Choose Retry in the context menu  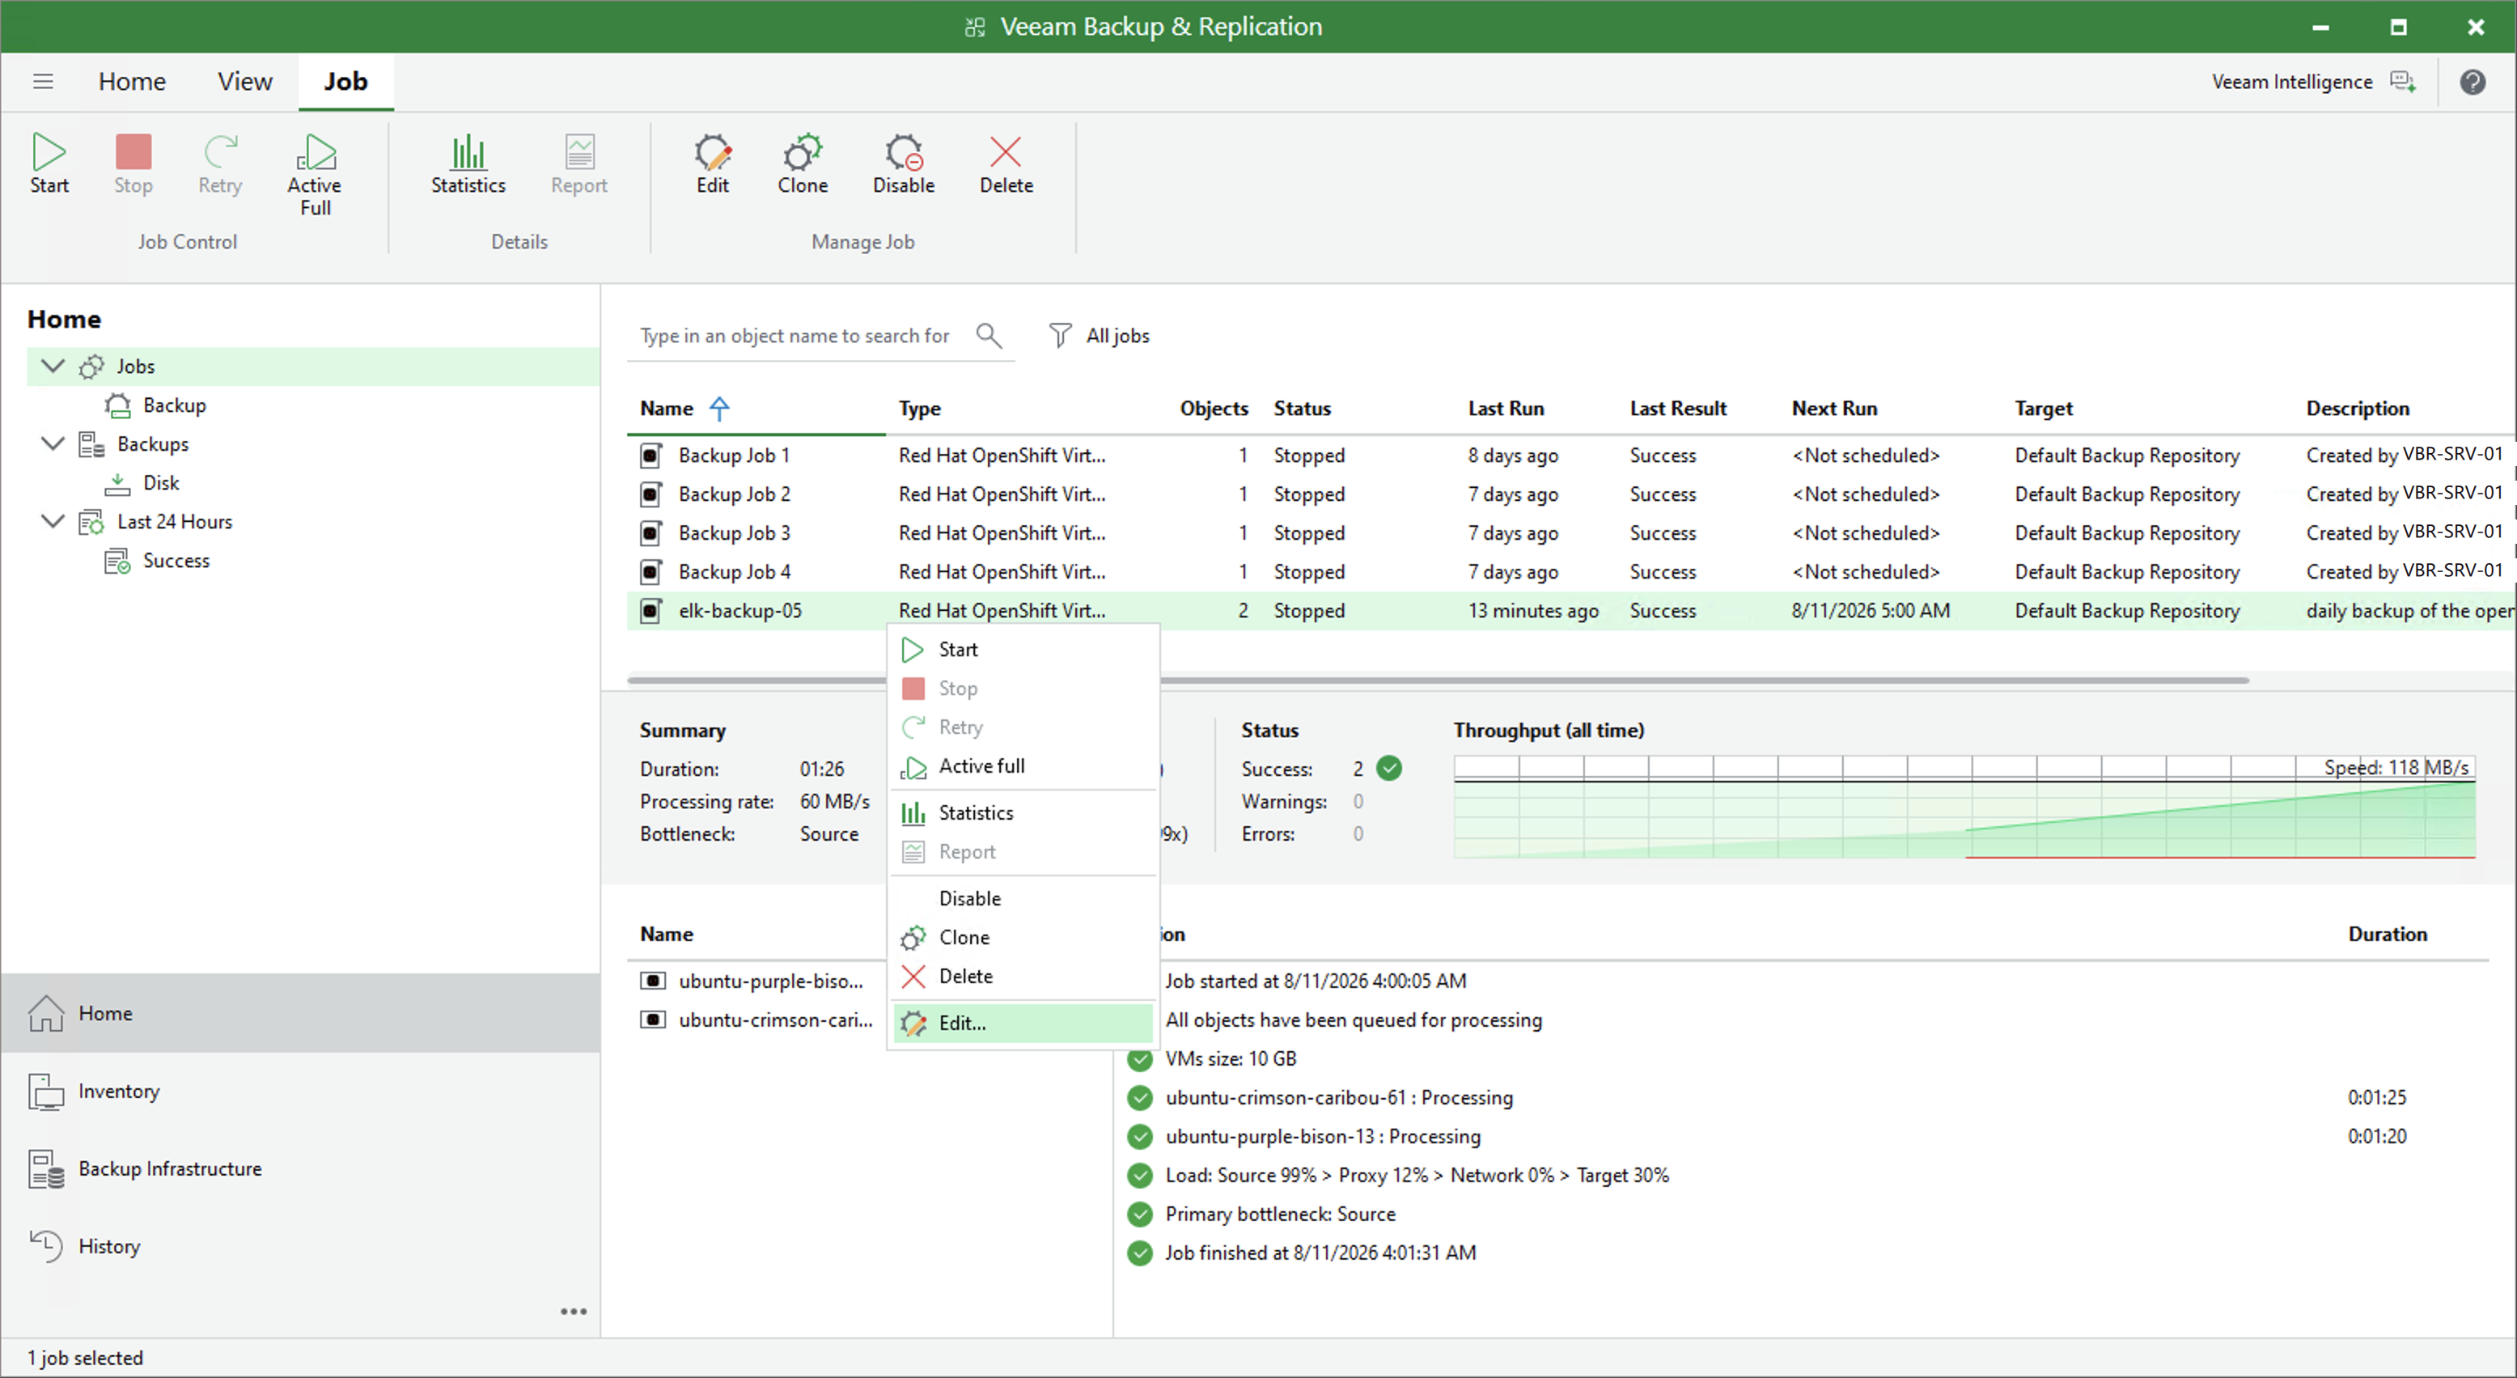[x=1023, y=727]
